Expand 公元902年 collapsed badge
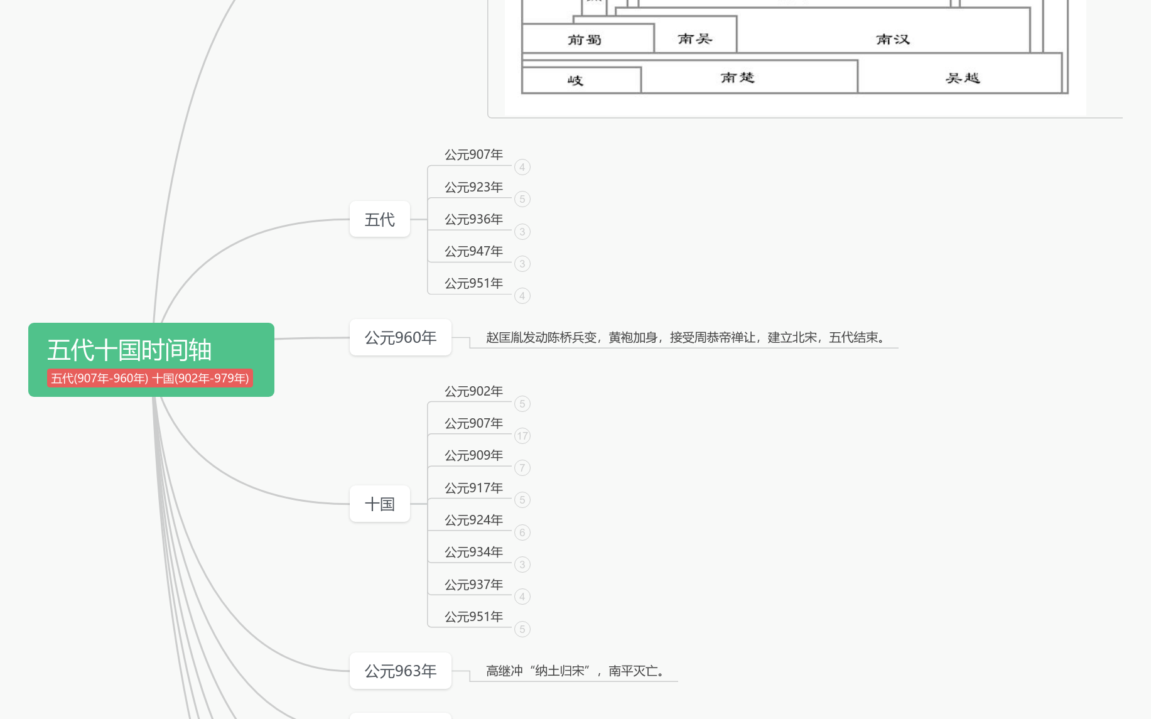This screenshot has width=1151, height=719. (522, 404)
